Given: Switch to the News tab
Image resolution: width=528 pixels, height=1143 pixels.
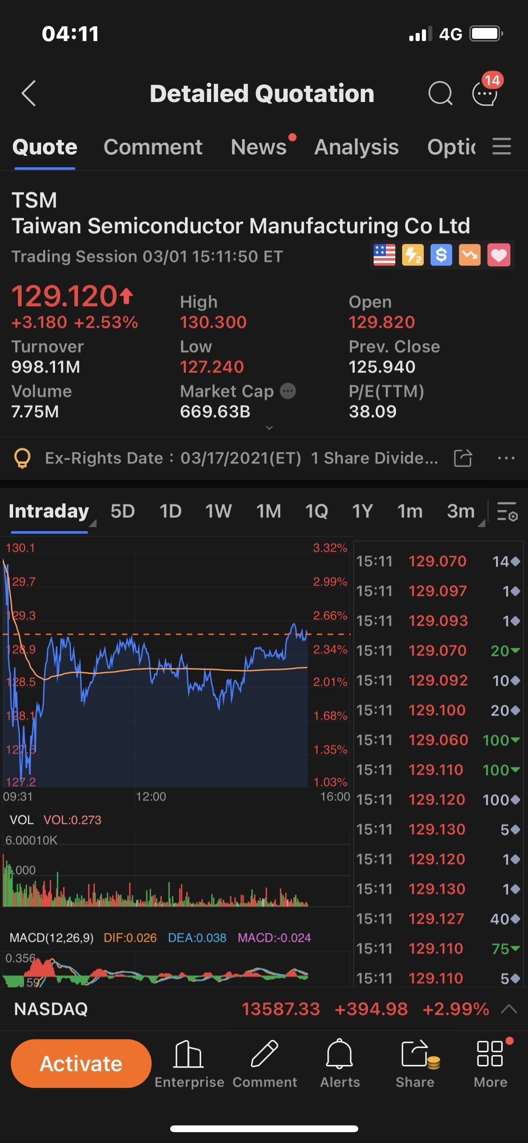Looking at the screenshot, I should [x=259, y=147].
